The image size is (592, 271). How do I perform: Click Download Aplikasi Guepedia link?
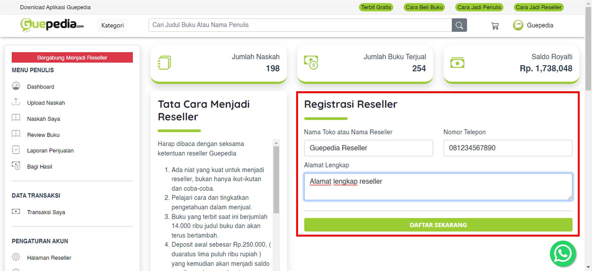click(55, 7)
